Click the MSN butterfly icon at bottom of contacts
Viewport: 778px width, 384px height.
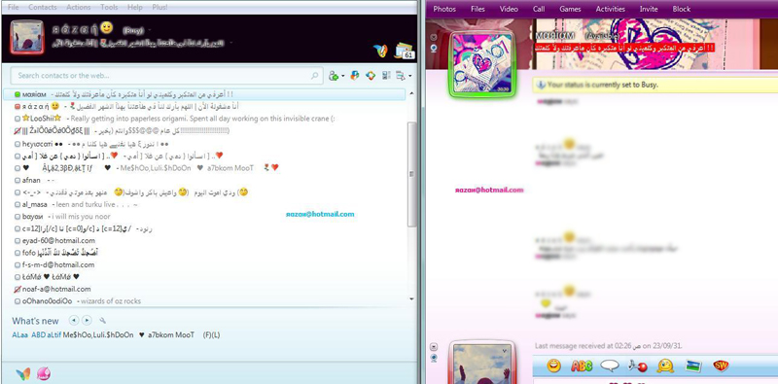click(23, 373)
